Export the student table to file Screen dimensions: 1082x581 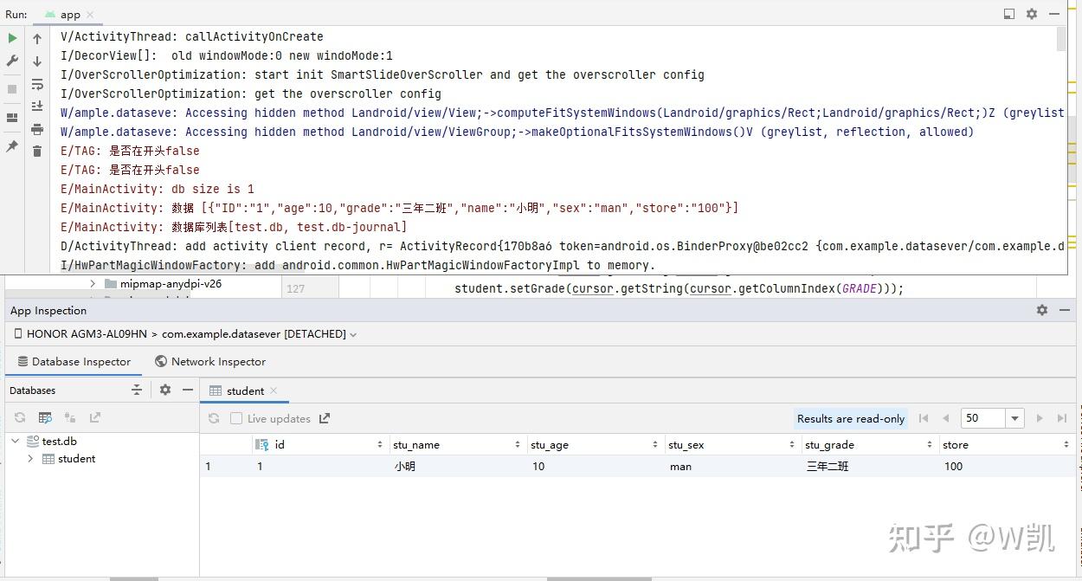[325, 418]
